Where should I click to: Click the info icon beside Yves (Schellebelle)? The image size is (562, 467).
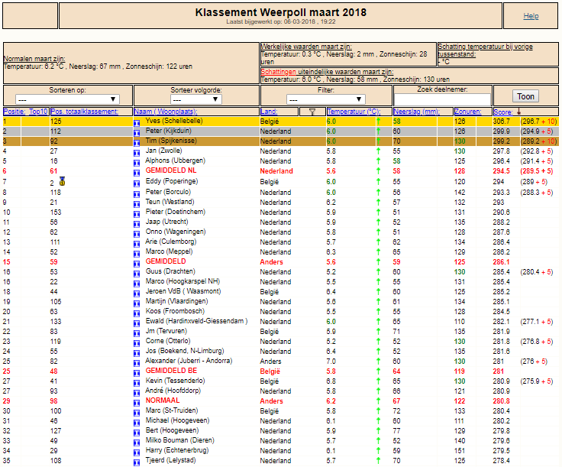137,123
